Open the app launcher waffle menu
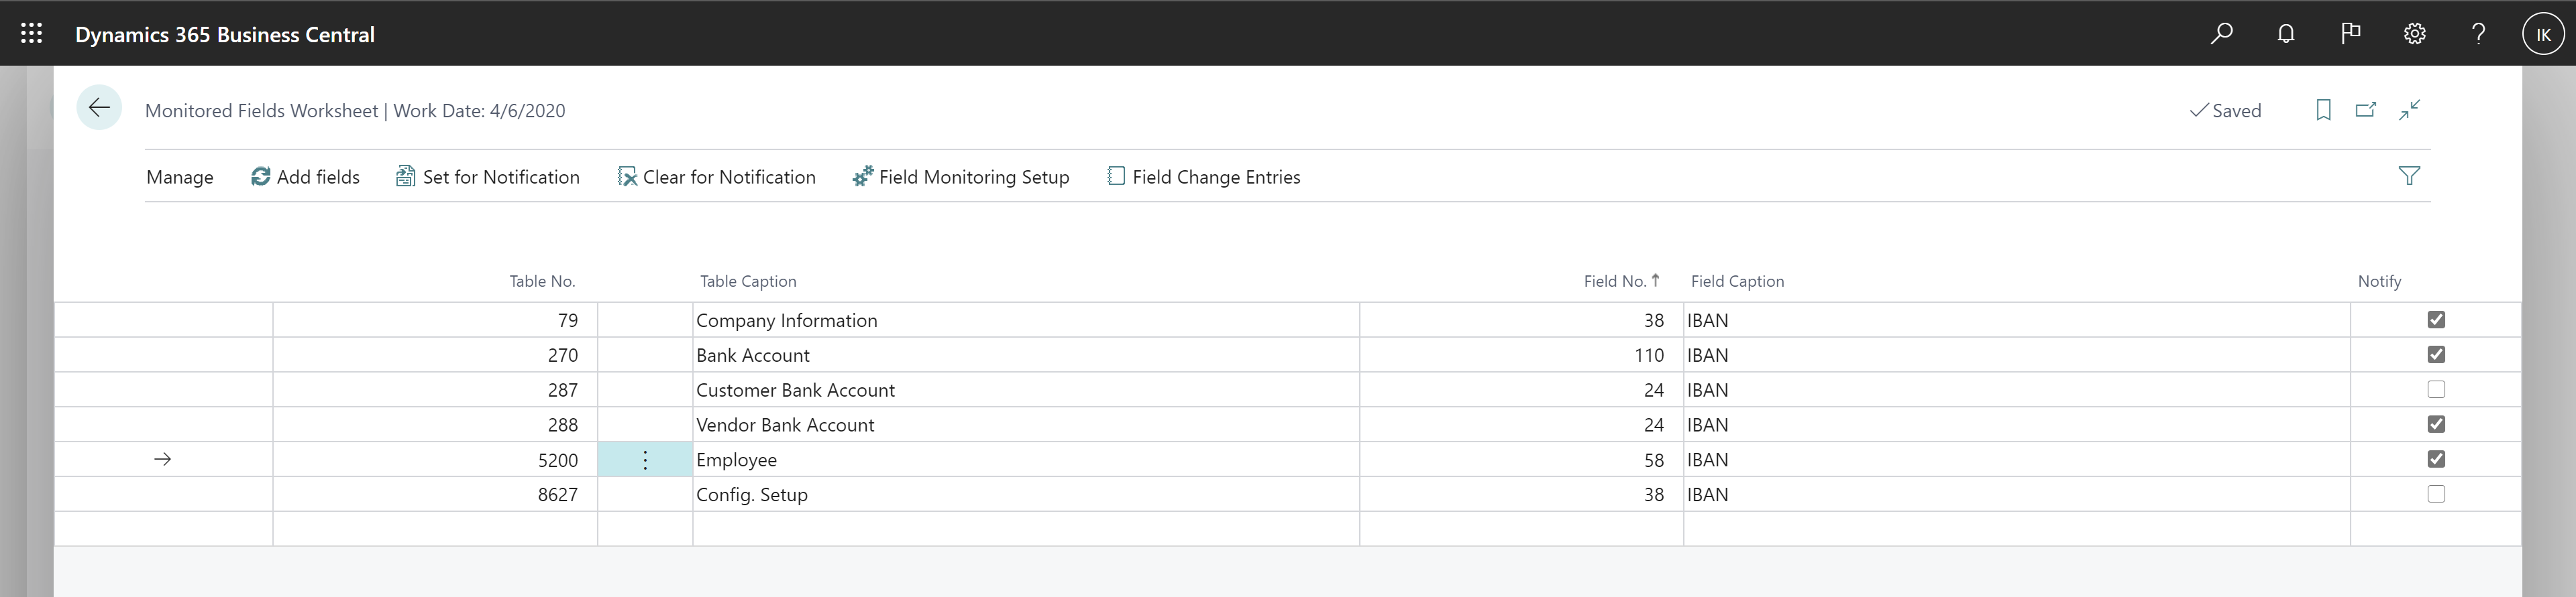Viewport: 2576px width, 597px height. tap(31, 33)
